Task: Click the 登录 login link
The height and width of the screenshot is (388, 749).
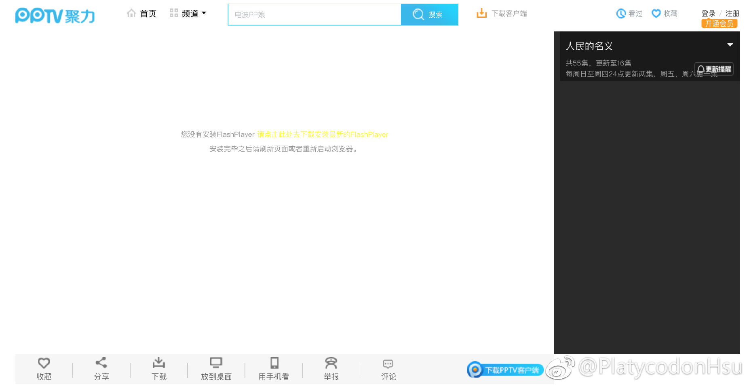Action: [708, 13]
